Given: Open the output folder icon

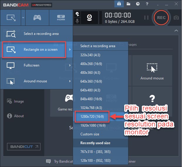Looking at the screenshot, I should (x=128, y=4).
